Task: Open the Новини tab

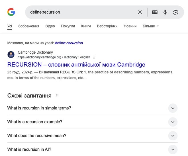Action: [x=130, y=26]
